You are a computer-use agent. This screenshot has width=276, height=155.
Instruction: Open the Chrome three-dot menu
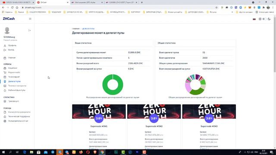pos(273,8)
